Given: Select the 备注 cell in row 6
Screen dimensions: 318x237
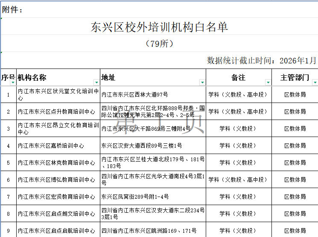Looking at the screenshot, I should 239,180.
